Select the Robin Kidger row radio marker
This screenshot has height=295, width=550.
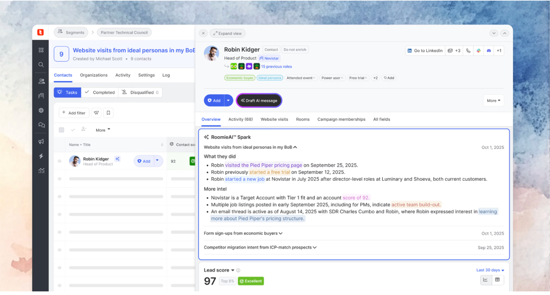60,161
